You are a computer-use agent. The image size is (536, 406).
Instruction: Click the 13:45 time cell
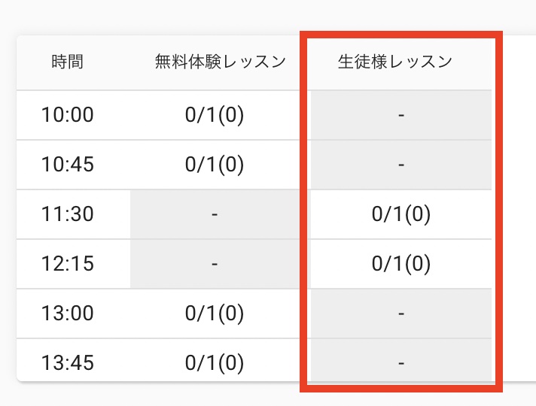pyautogui.click(x=68, y=363)
